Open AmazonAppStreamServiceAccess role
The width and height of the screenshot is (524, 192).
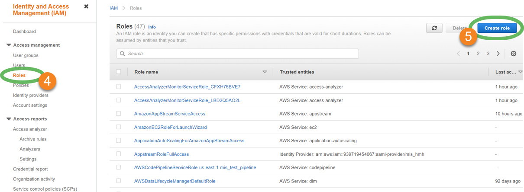pyautogui.click(x=170, y=114)
